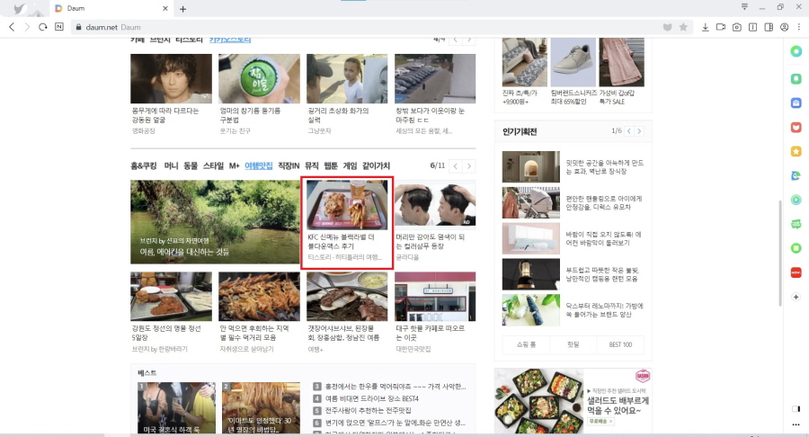The width and height of the screenshot is (809, 437).
Task: Click the gray shield icon in address bar
Action: tap(667, 27)
